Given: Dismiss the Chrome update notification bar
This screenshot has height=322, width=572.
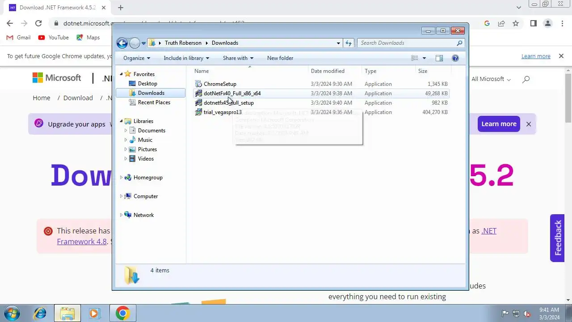Looking at the screenshot, I should coord(561,56).
